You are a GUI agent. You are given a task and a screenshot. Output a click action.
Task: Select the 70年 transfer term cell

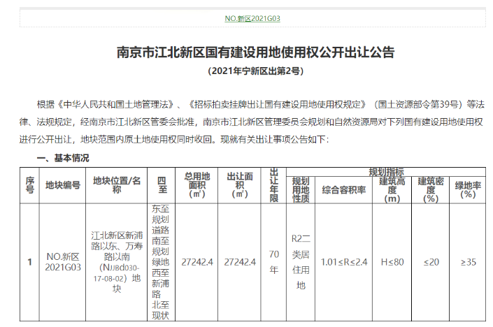pos(273,262)
